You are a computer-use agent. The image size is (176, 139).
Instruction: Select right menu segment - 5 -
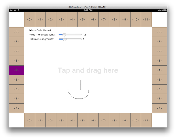coord(160,80)
